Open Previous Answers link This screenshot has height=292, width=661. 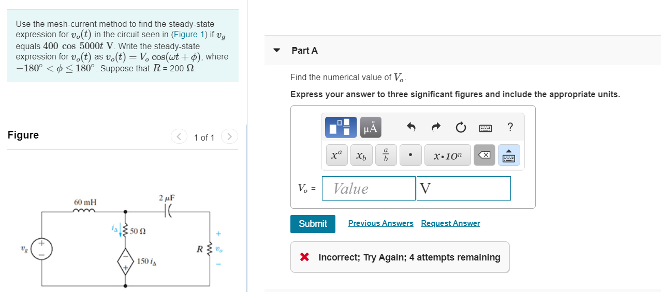click(381, 223)
